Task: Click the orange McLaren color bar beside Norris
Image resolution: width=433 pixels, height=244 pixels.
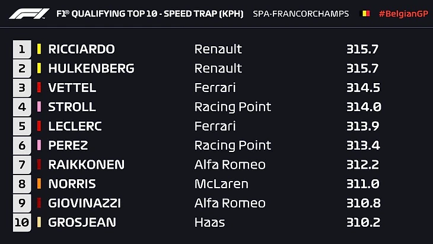Action: click(x=39, y=184)
